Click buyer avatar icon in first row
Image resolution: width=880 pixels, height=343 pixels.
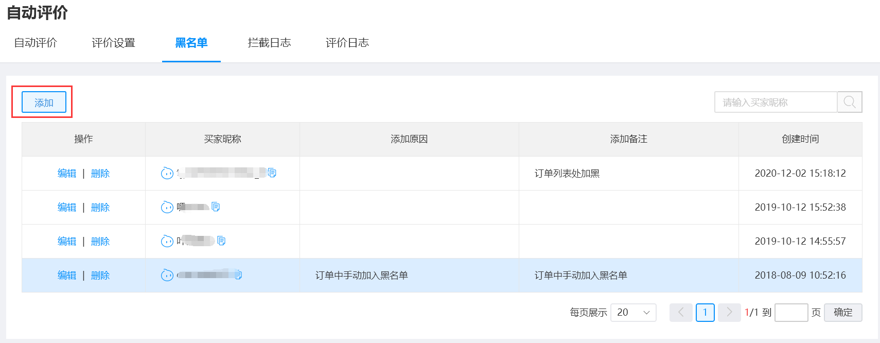[167, 173]
